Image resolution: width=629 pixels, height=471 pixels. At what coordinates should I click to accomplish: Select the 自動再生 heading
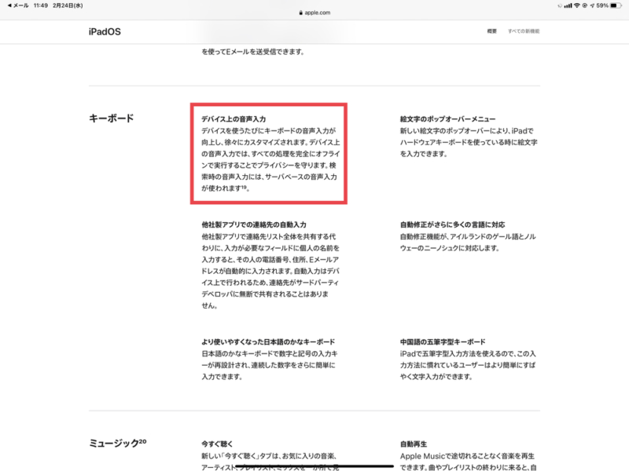(x=414, y=444)
